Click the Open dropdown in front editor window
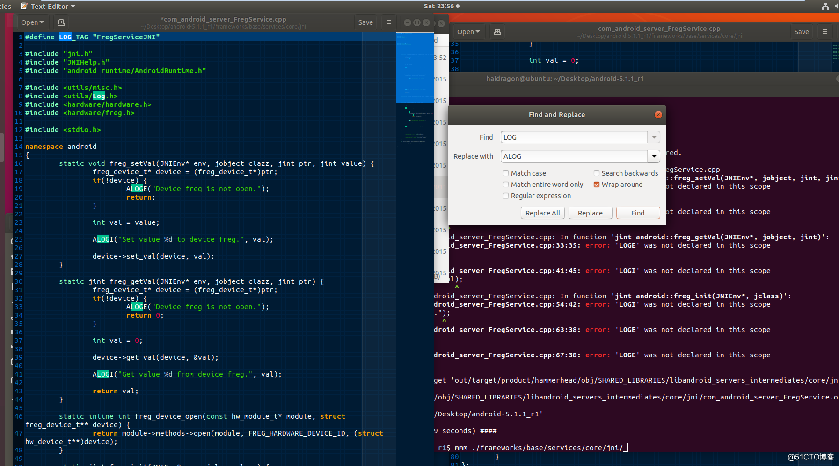Screen dimensions: 839x466 tap(32, 22)
